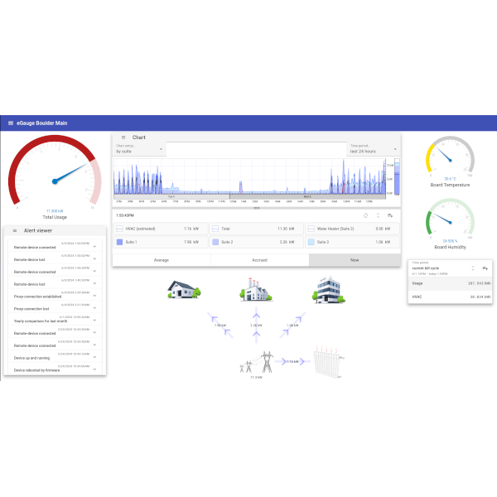This screenshot has height=497, width=497.
Task: Click the house icon above the 7.98 kW flow
Action: coord(184,289)
